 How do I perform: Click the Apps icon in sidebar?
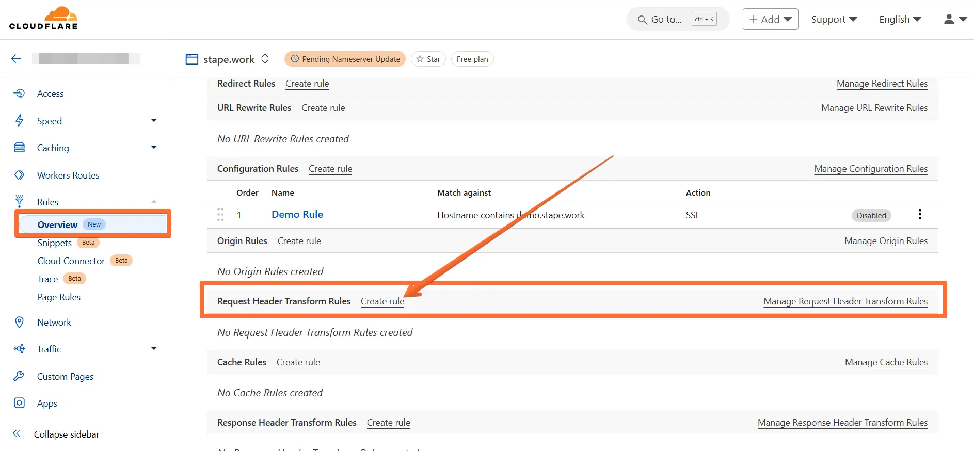19,403
